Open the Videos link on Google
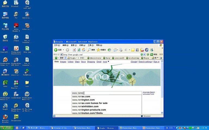Screen dimensions: 209x130 coord(70,62)
